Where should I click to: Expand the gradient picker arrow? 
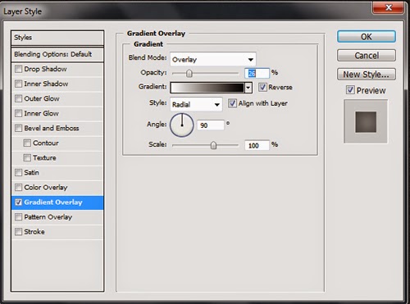(248, 88)
